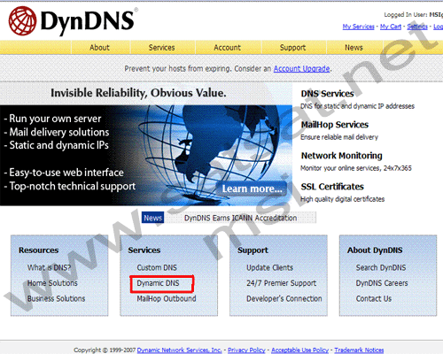Screen dimensions: 443x354
Task: Open Update Clients under Support
Action: [269, 267]
